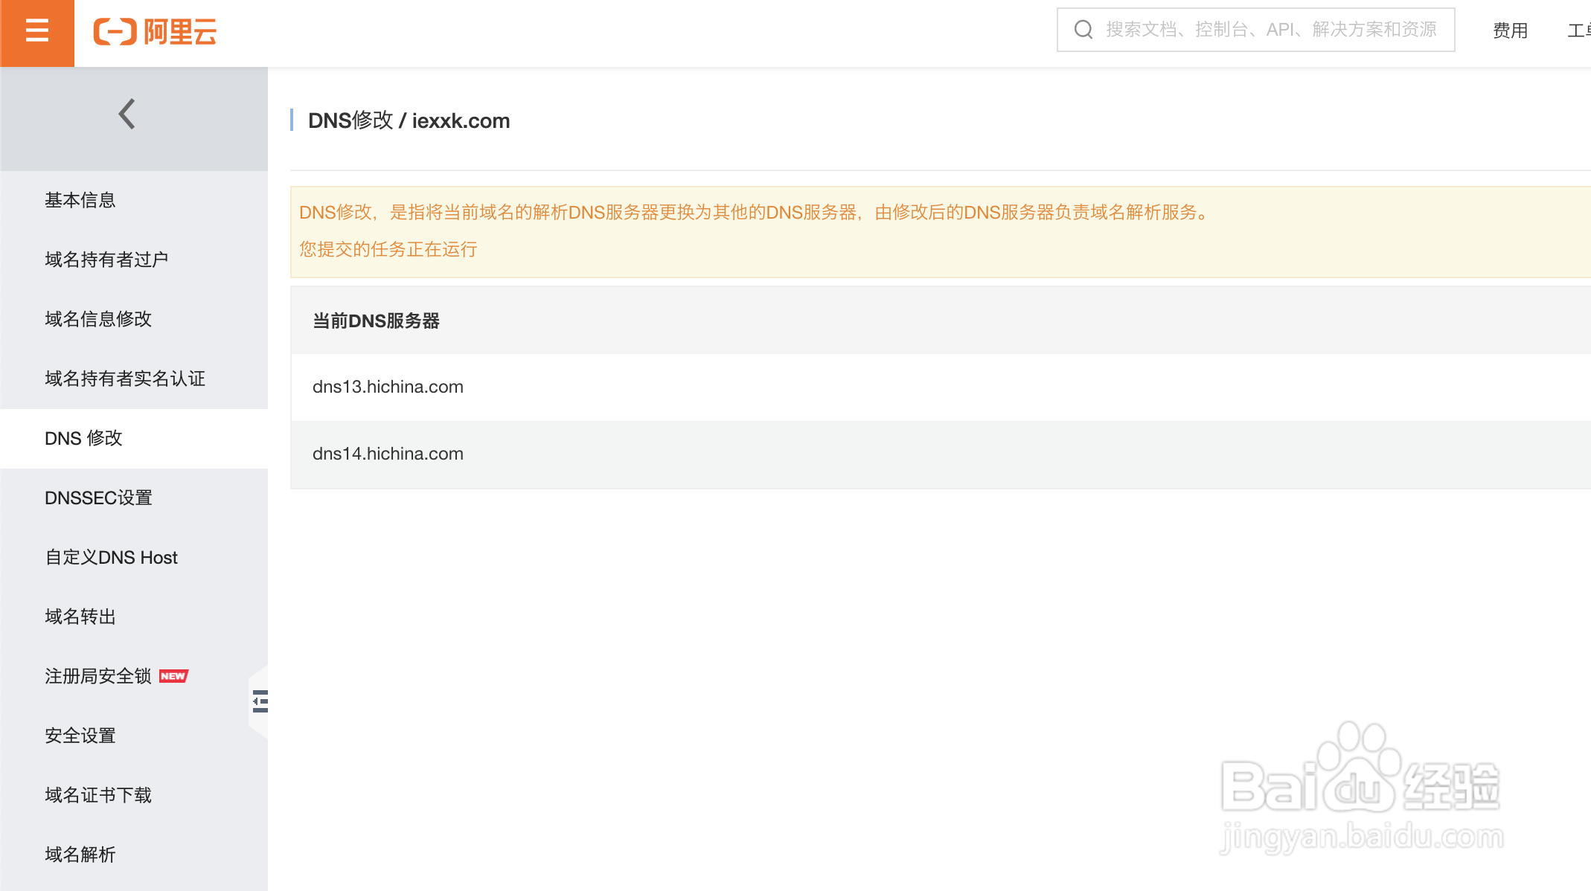Click the Alibaba Cloud logo

pos(155,32)
